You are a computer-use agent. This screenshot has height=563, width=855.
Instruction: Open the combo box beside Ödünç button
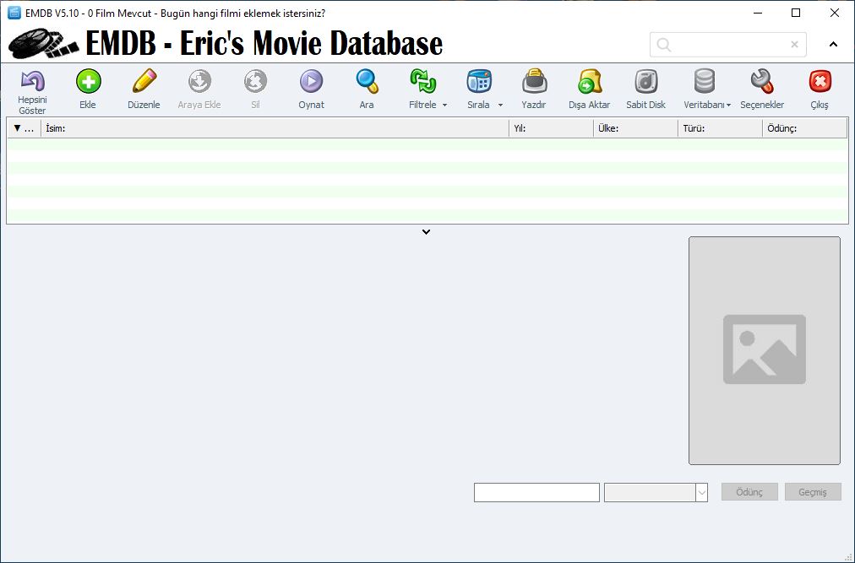(656, 492)
